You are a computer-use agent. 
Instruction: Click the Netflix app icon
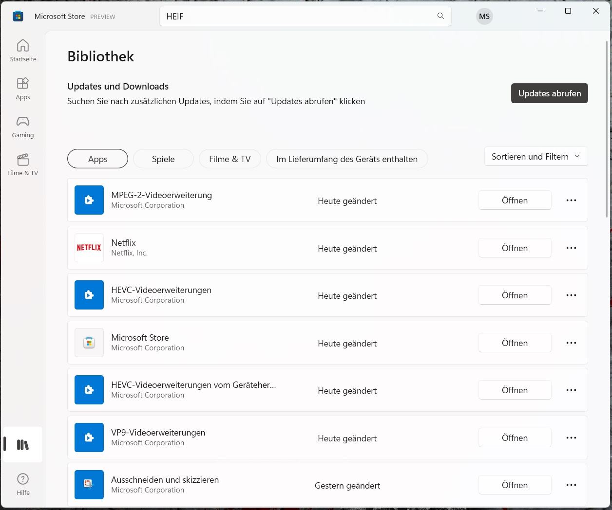pos(89,248)
